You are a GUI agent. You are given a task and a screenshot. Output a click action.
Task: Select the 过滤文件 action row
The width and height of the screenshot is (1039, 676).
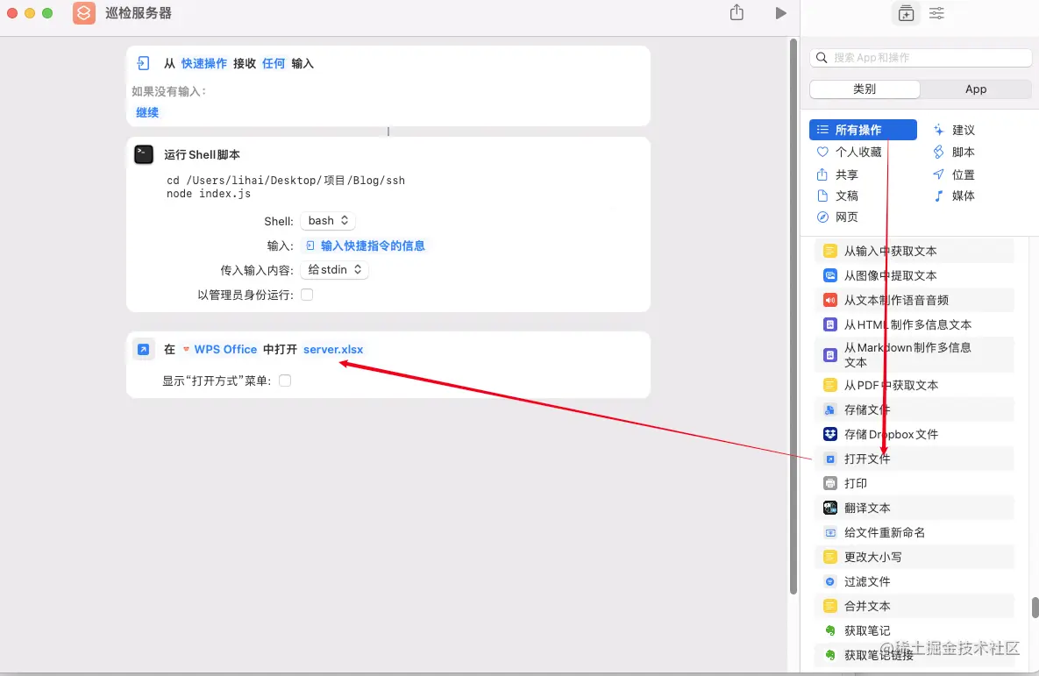pyautogui.click(x=914, y=581)
